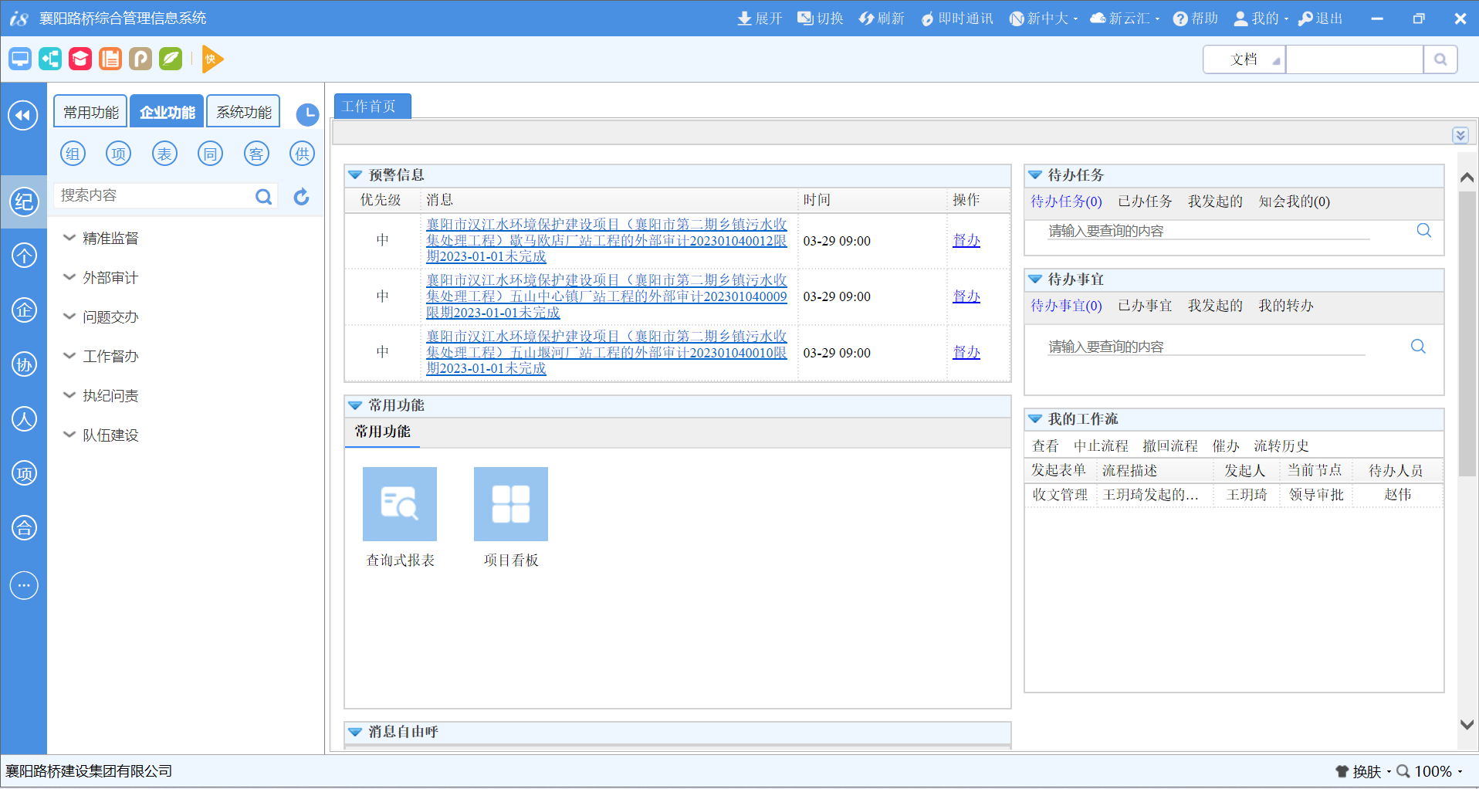This screenshot has height=789, width=1479.
Task: Click the 督办 link on first warning row
Action: coord(966,240)
